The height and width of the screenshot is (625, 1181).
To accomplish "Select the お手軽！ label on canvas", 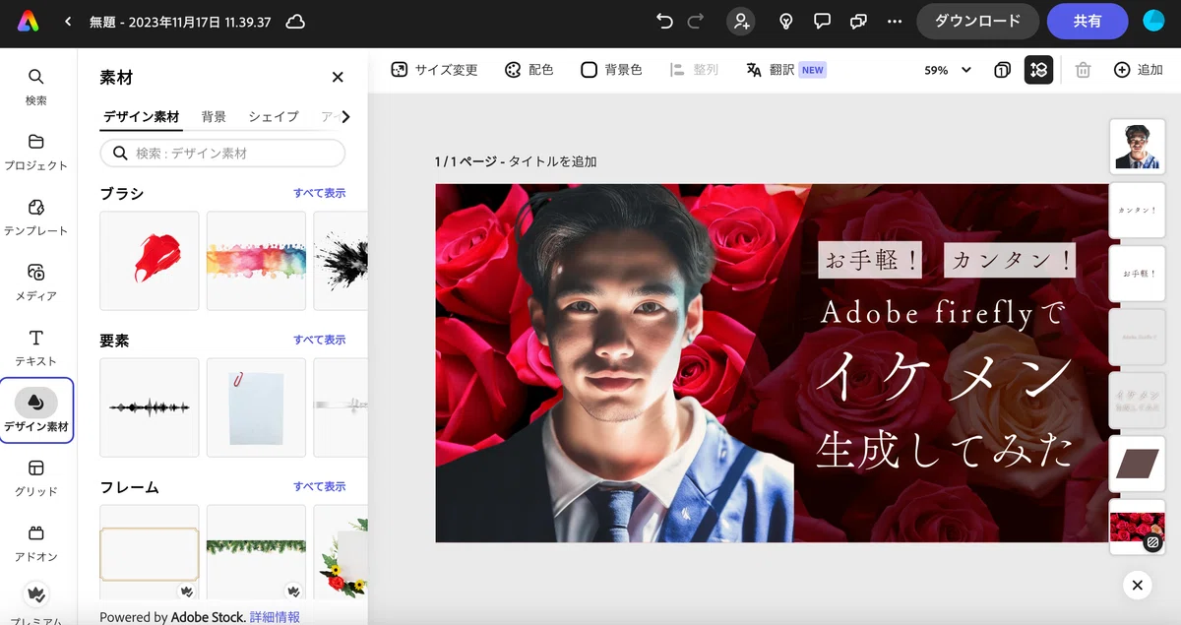I will [x=870, y=261].
